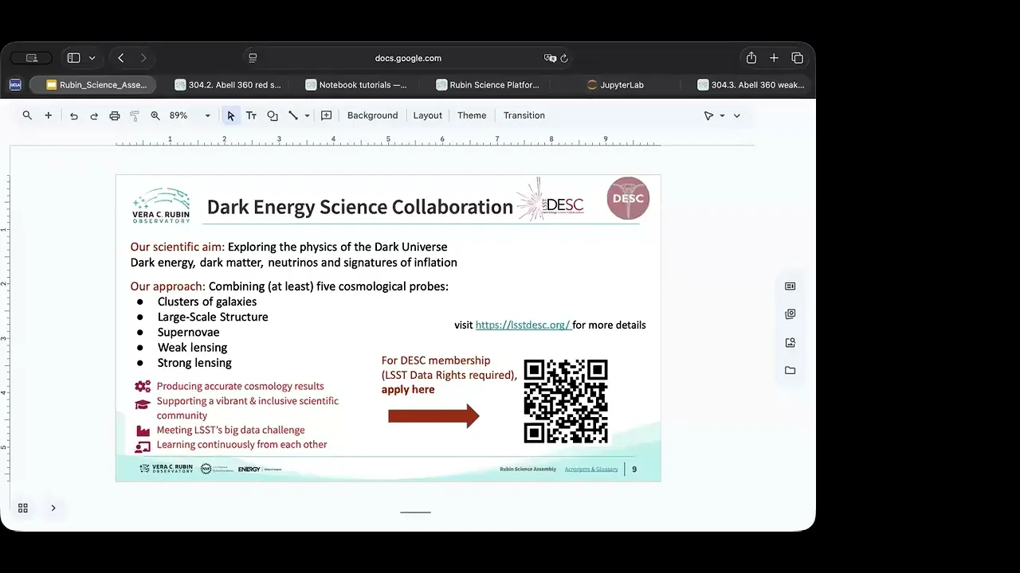The width and height of the screenshot is (1020, 573).
Task: Open the Theme panel
Action: click(472, 115)
